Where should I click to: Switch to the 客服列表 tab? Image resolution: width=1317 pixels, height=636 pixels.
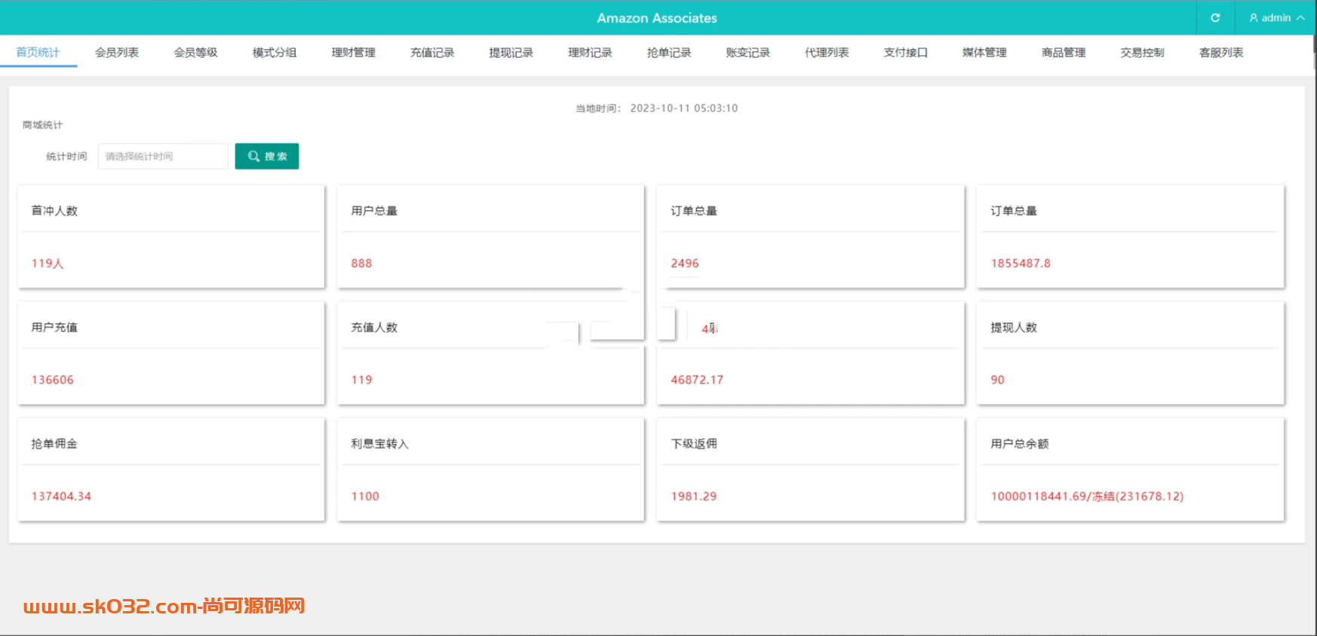point(1221,53)
